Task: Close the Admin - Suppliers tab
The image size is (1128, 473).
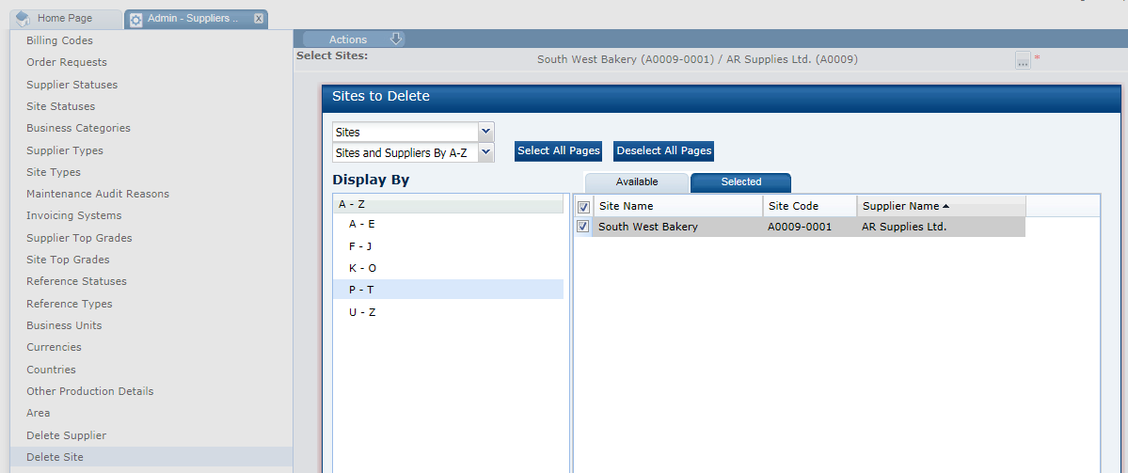Action: (259, 19)
